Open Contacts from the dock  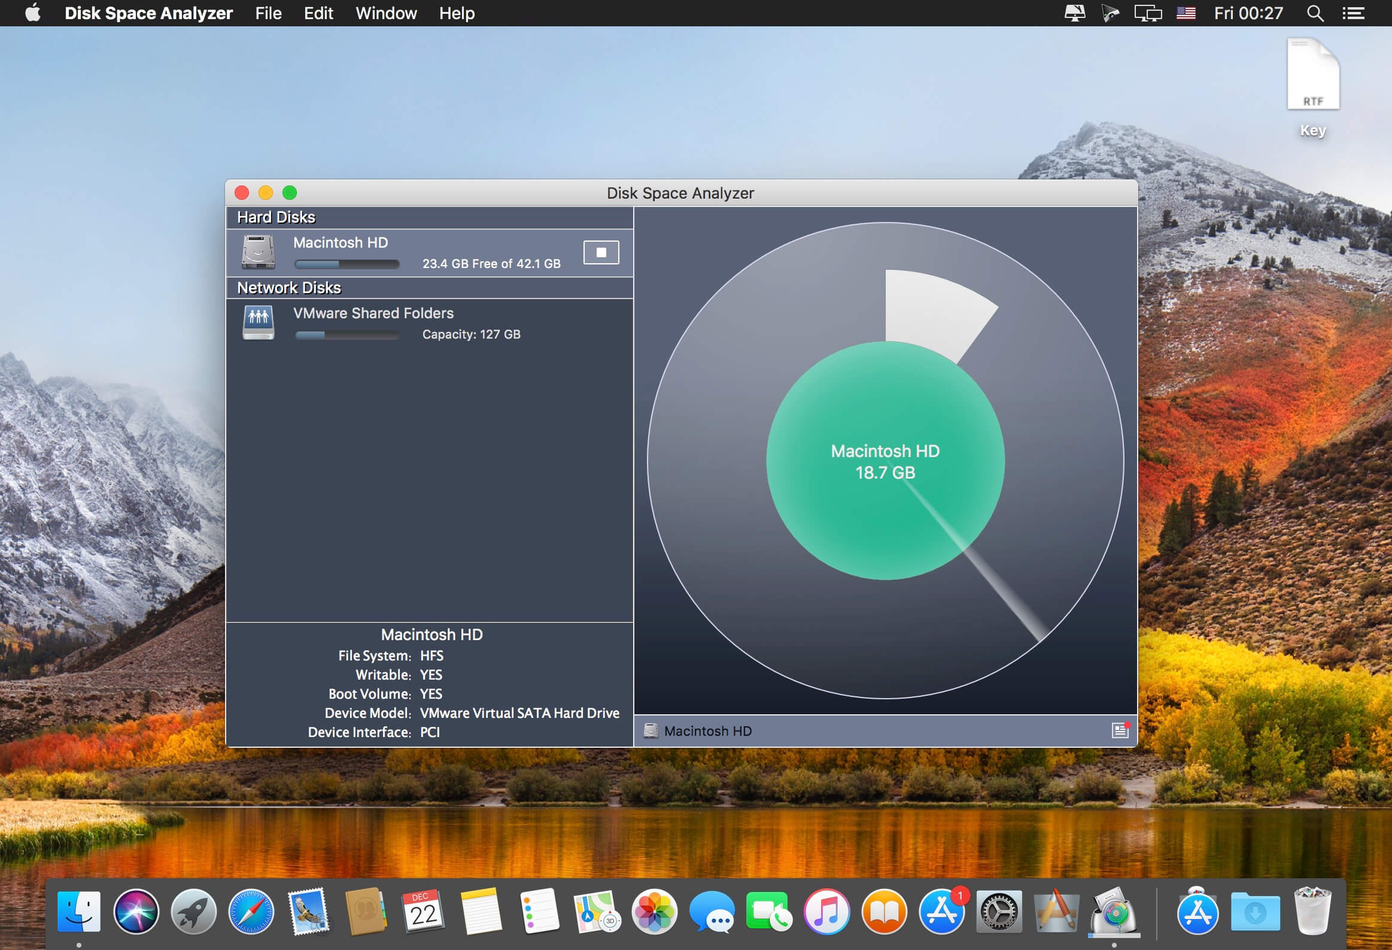click(x=366, y=911)
